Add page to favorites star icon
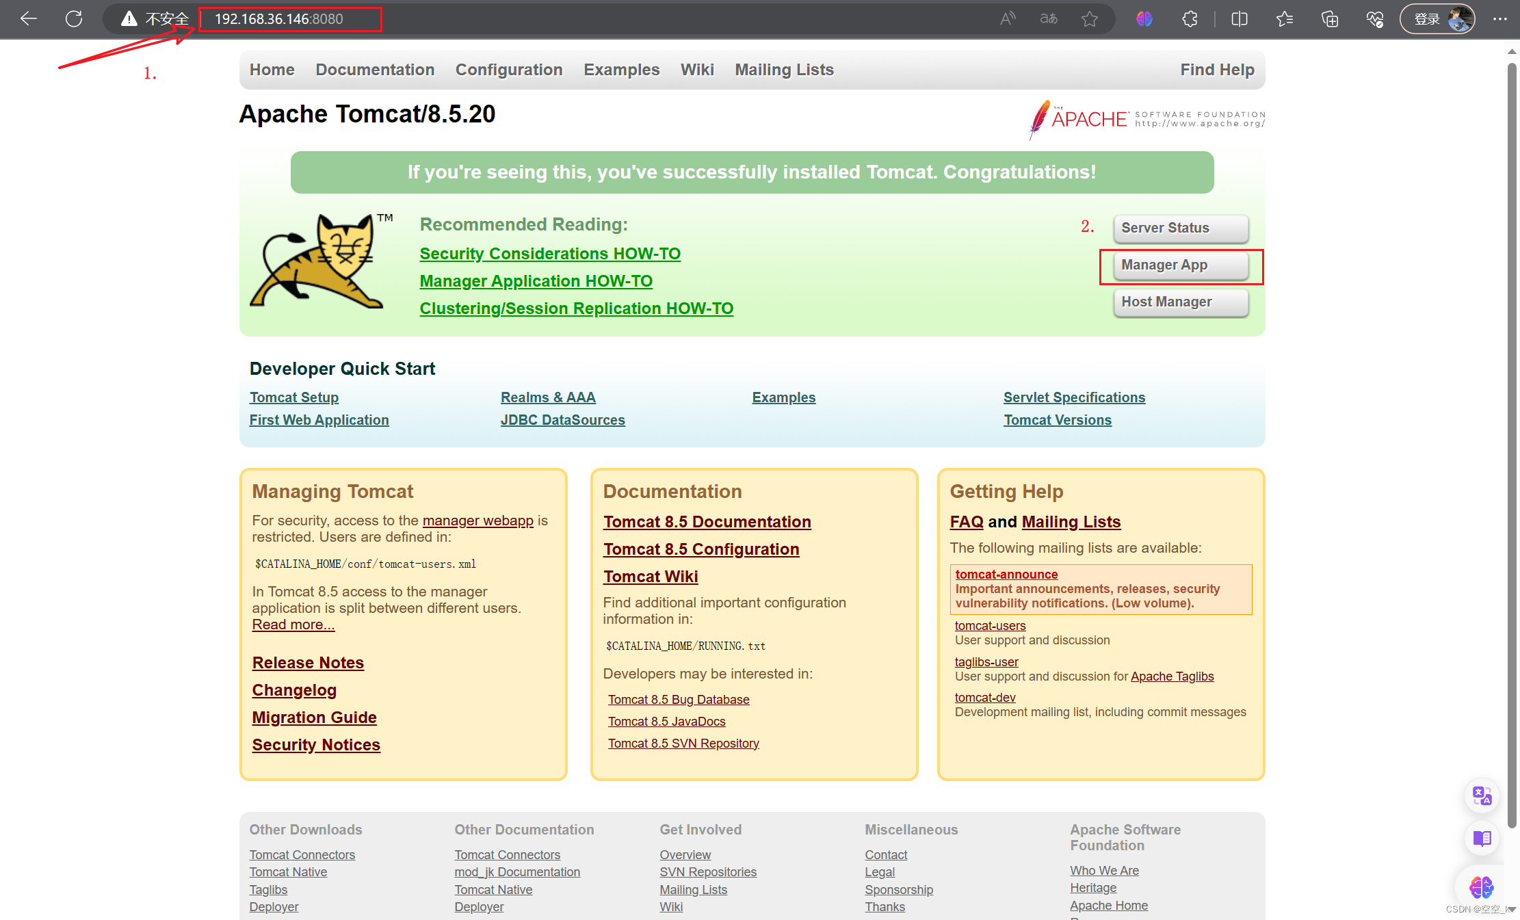The height and width of the screenshot is (920, 1520). [x=1090, y=18]
